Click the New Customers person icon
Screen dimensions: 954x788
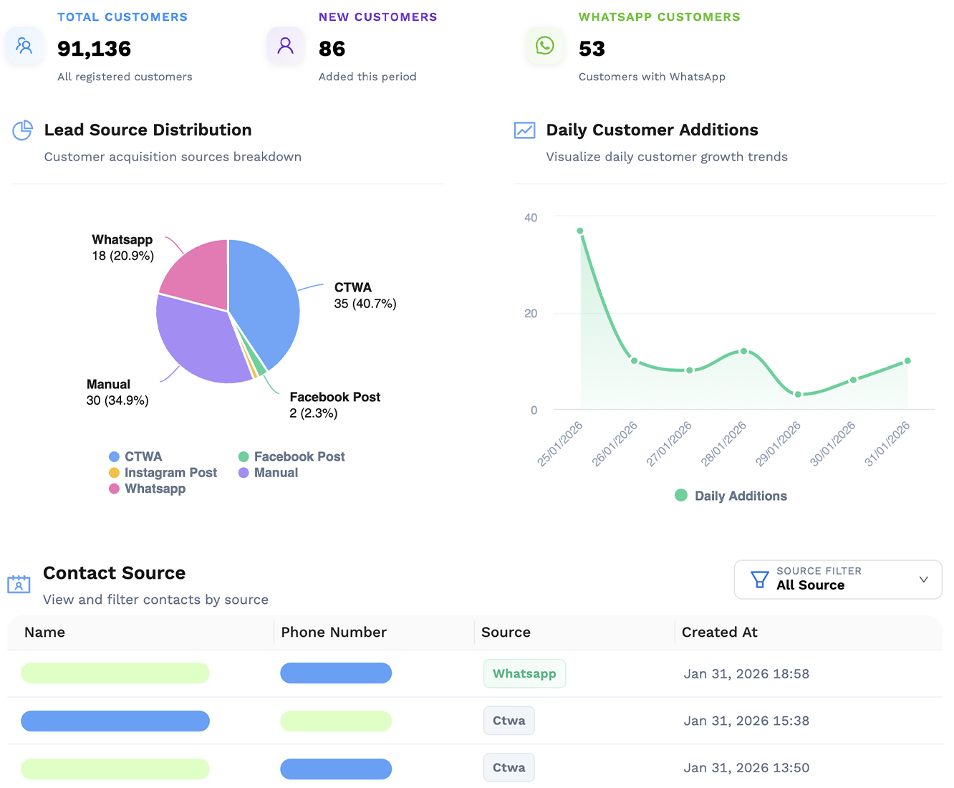click(285, 45)
